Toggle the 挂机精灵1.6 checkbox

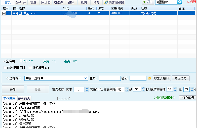coord(30,68)
